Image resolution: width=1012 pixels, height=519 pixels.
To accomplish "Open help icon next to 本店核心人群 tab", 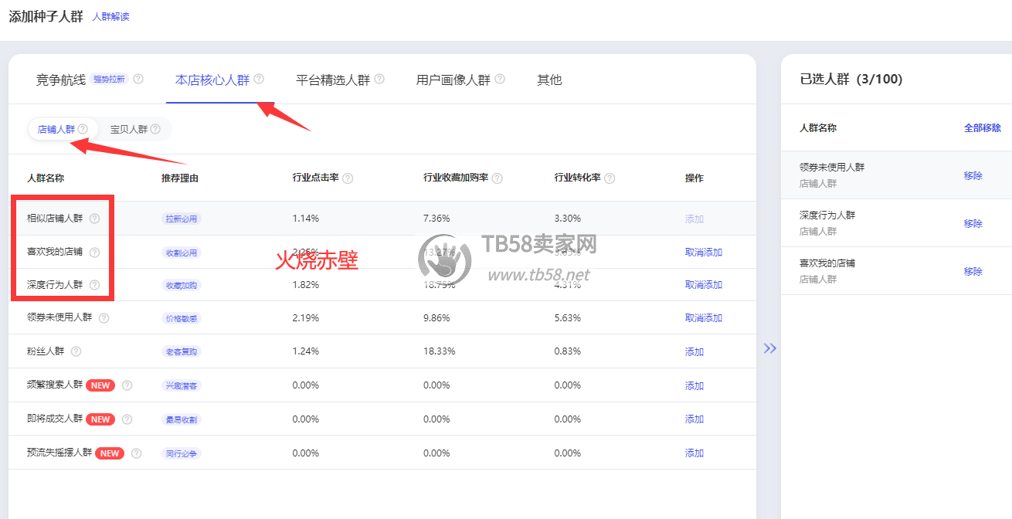I will (x=259, y=79).
